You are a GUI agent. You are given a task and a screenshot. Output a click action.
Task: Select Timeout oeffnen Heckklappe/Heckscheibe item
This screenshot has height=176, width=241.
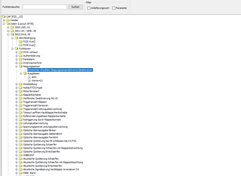tap(45, 112)
